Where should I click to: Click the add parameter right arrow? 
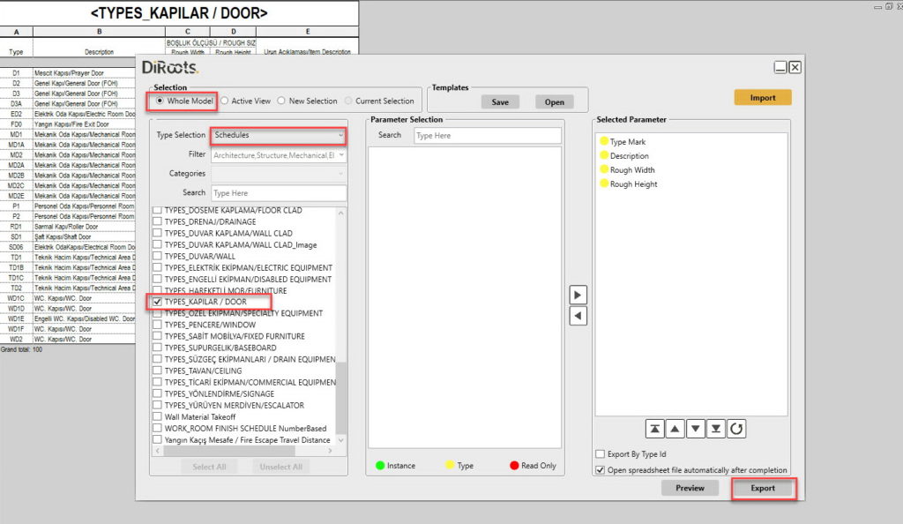[x=578, y=295]
